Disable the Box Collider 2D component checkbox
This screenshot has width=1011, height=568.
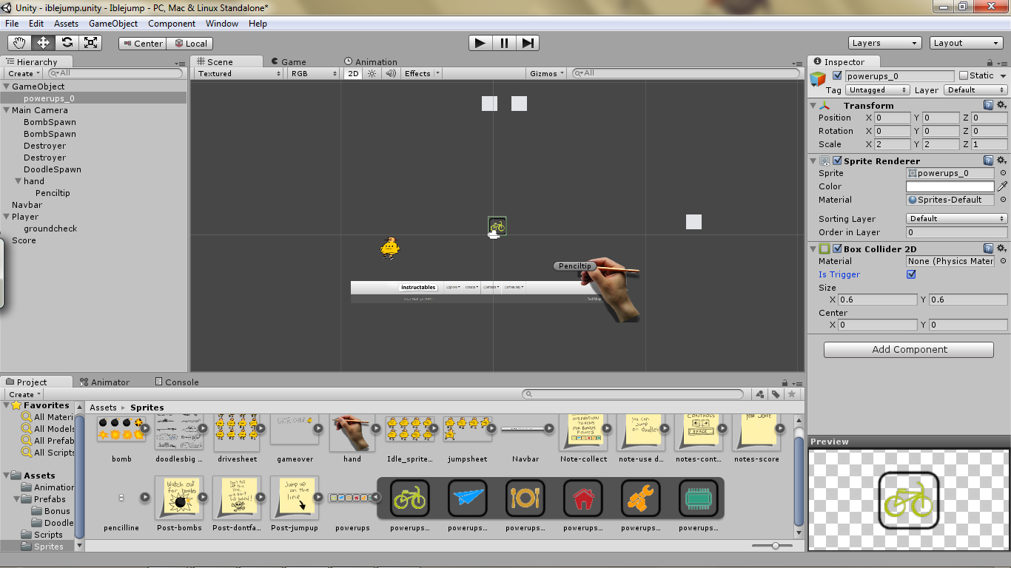837,248
